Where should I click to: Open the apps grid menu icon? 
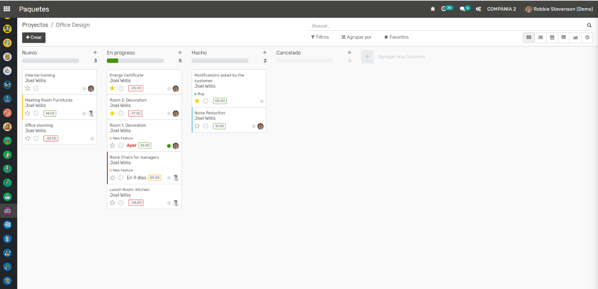[x=7, y=9]
